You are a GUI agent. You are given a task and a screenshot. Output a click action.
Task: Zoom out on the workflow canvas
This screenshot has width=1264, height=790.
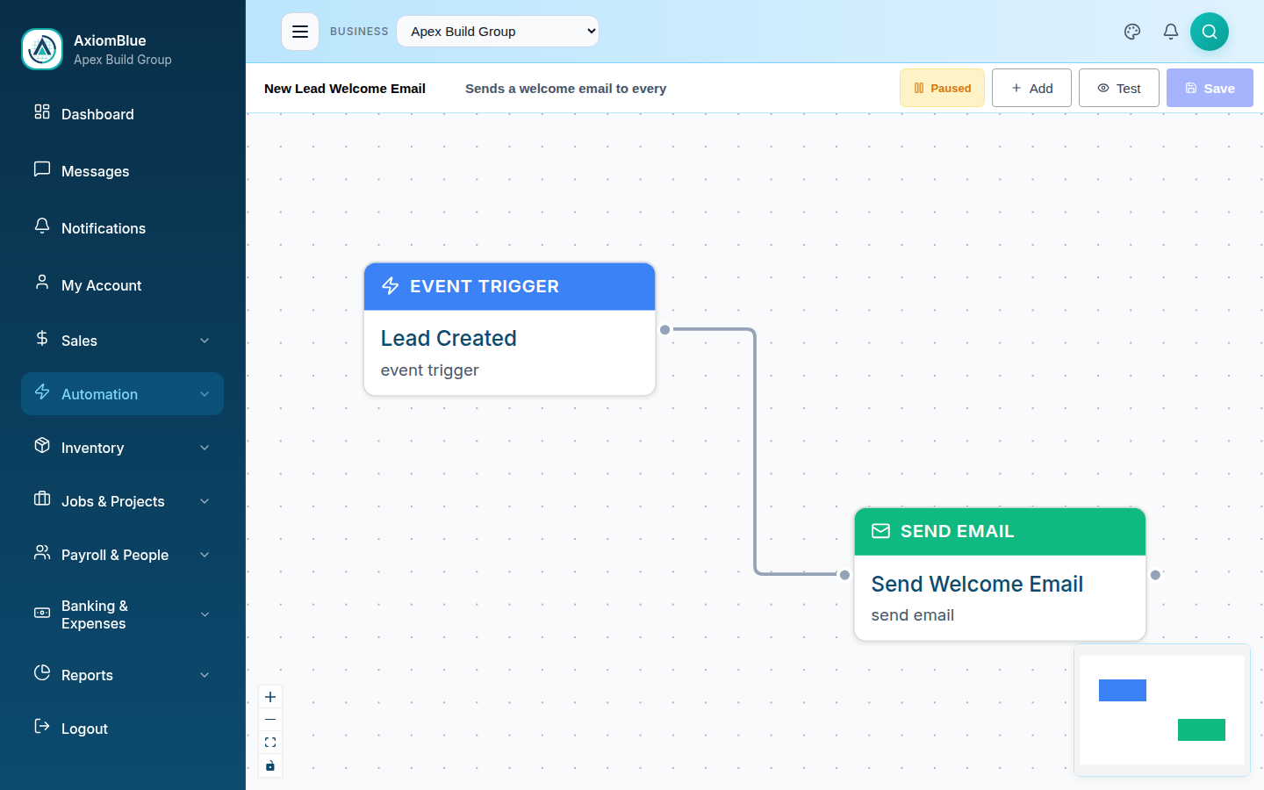270,720
